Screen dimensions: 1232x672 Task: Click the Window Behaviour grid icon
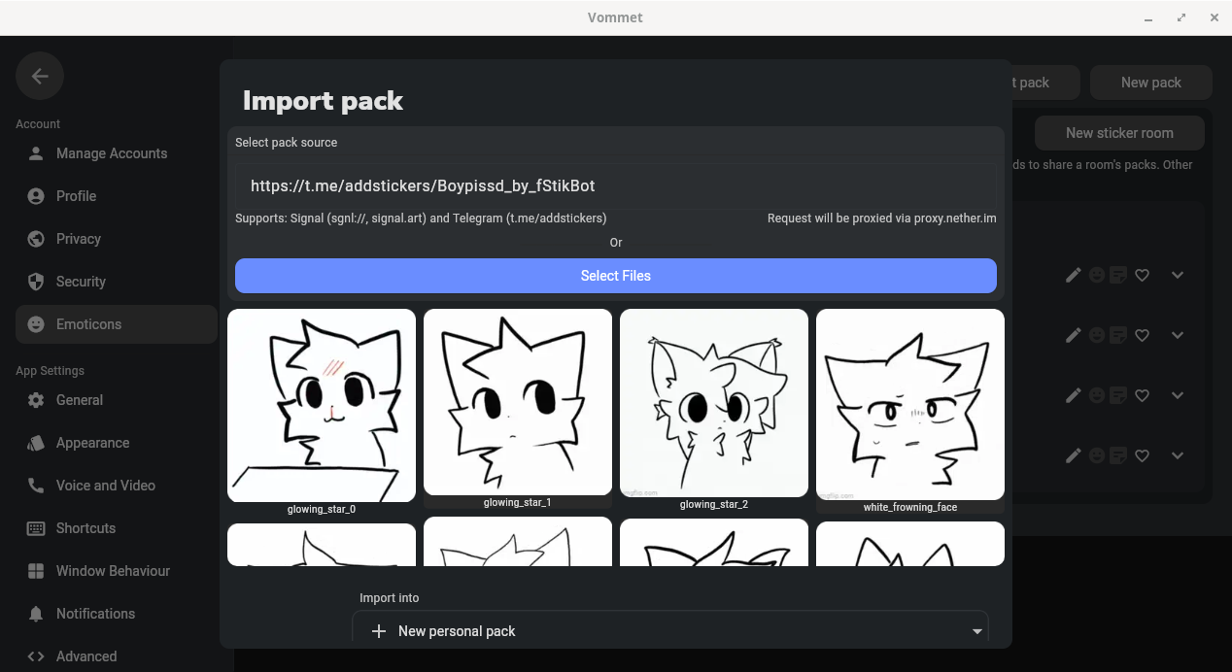(x=36, y=571)
